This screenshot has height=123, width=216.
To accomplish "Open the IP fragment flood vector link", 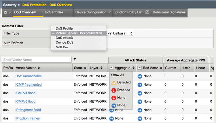I will coord(28,110).
